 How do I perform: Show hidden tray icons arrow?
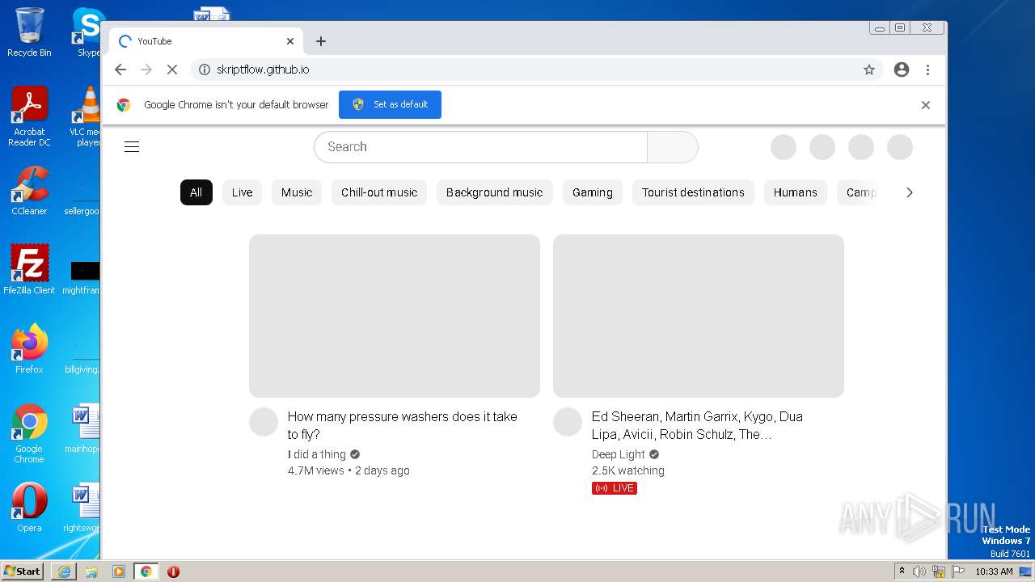point(902,571)
